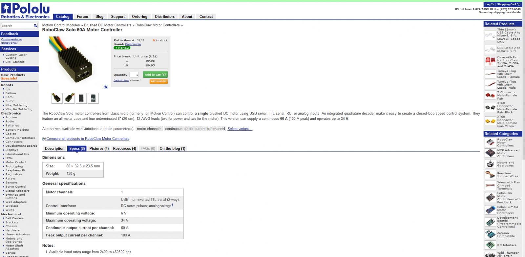
Task: Open New Products link in sidebar
Action: [x=13, y=75]
